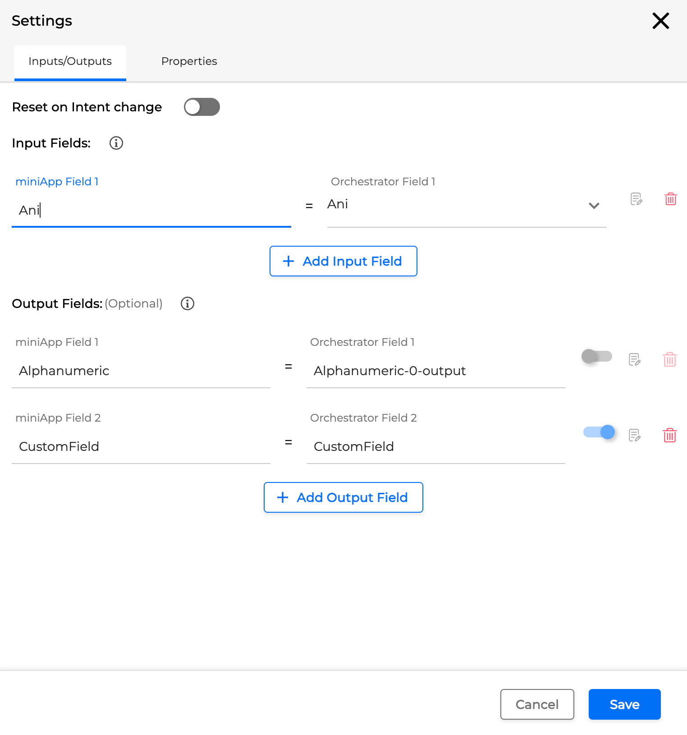This screenshot has height=735, width=687.
Task: Click the info icon beside Input Fields
Action: pyautogui.click(x=116, y=143)
